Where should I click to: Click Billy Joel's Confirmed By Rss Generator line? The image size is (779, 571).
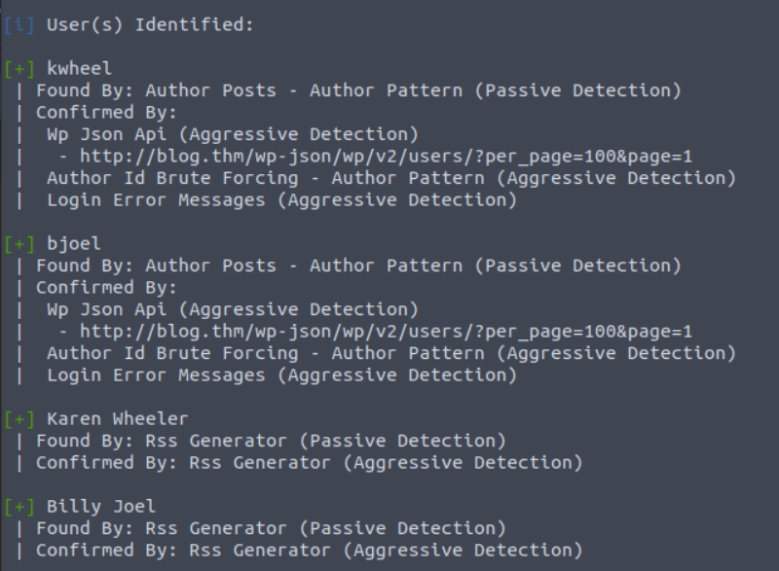[x=309, y=551]
